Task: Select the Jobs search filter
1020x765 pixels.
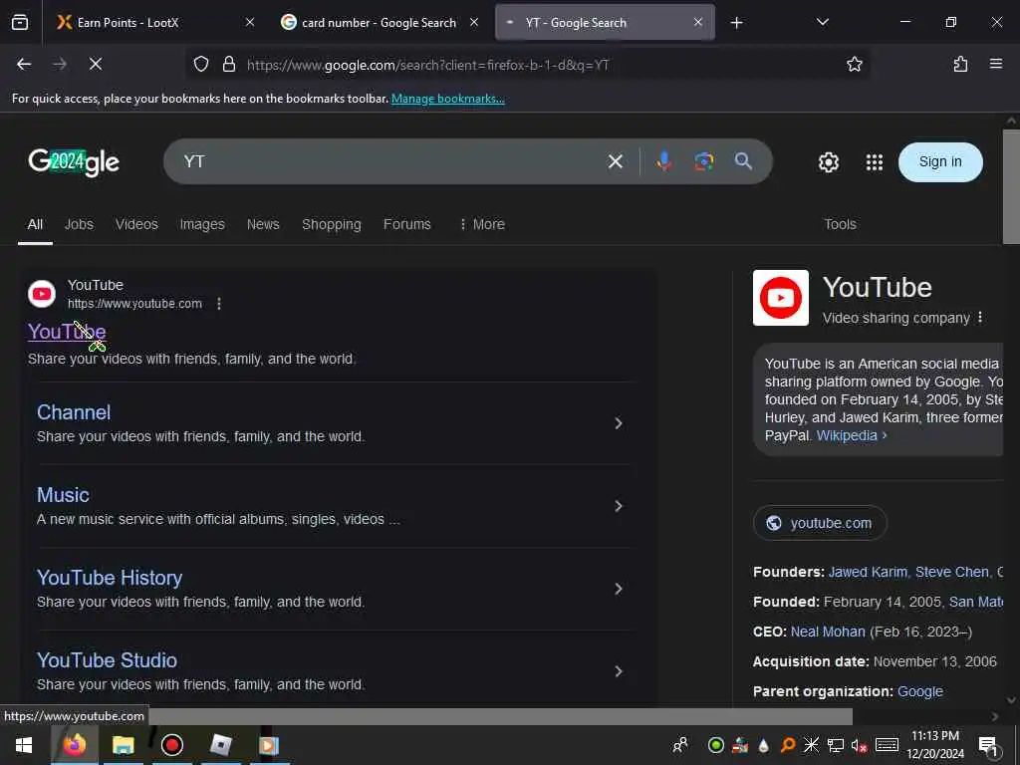Action: (x=79, y=224)
